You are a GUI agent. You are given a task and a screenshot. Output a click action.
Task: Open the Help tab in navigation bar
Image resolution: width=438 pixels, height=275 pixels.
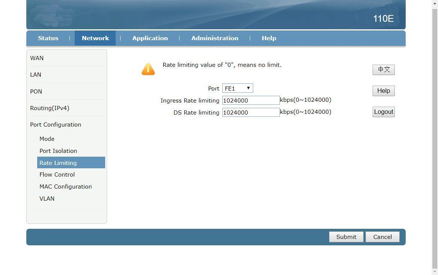(269, 38)
